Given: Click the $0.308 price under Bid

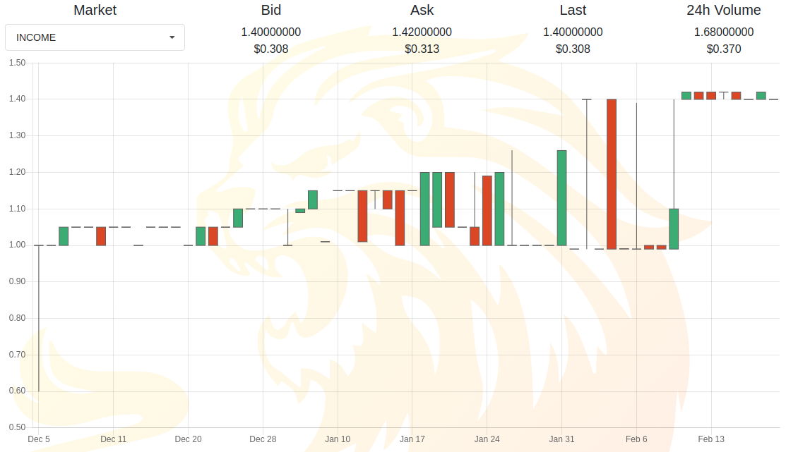Looking at the screenshot, I should (x=270, y=49).
